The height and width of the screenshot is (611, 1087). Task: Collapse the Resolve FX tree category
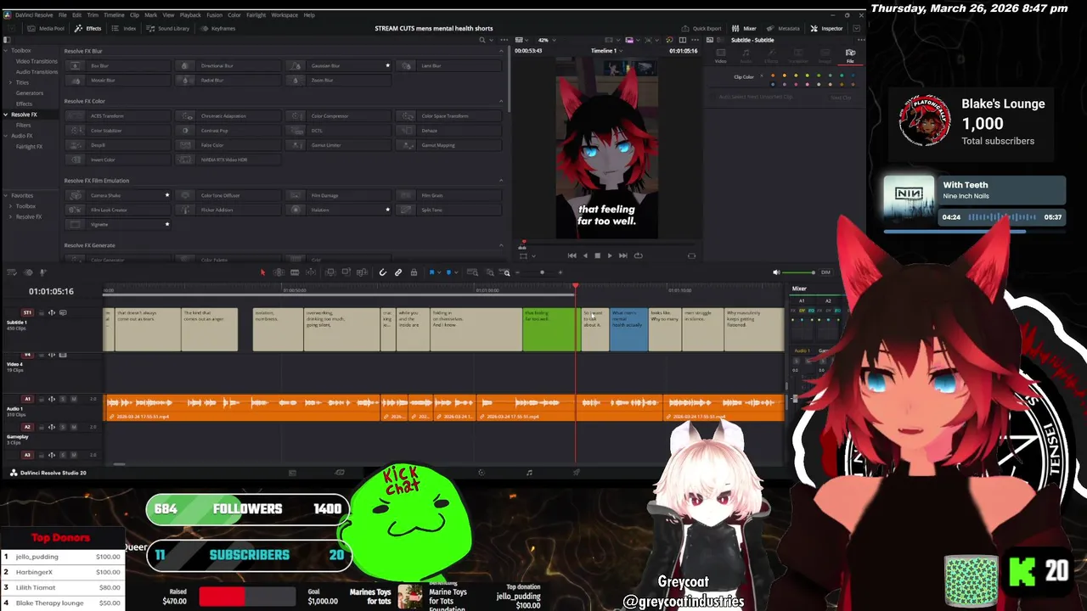pyautogui.click(x=5, y=115)
